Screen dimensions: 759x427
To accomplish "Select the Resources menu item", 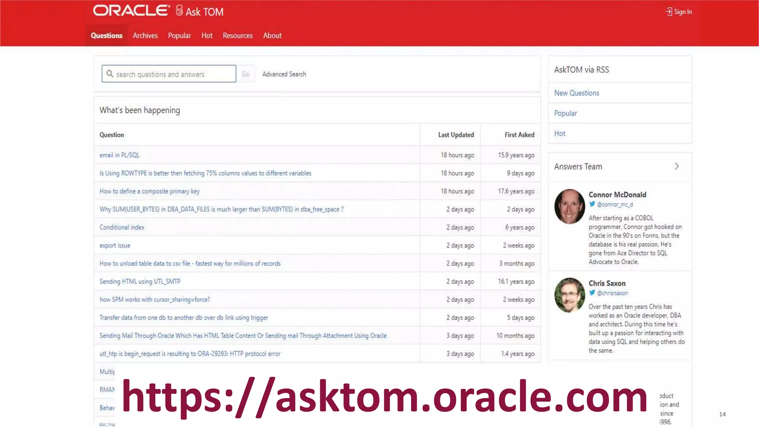I will click(x=238, y=36).
